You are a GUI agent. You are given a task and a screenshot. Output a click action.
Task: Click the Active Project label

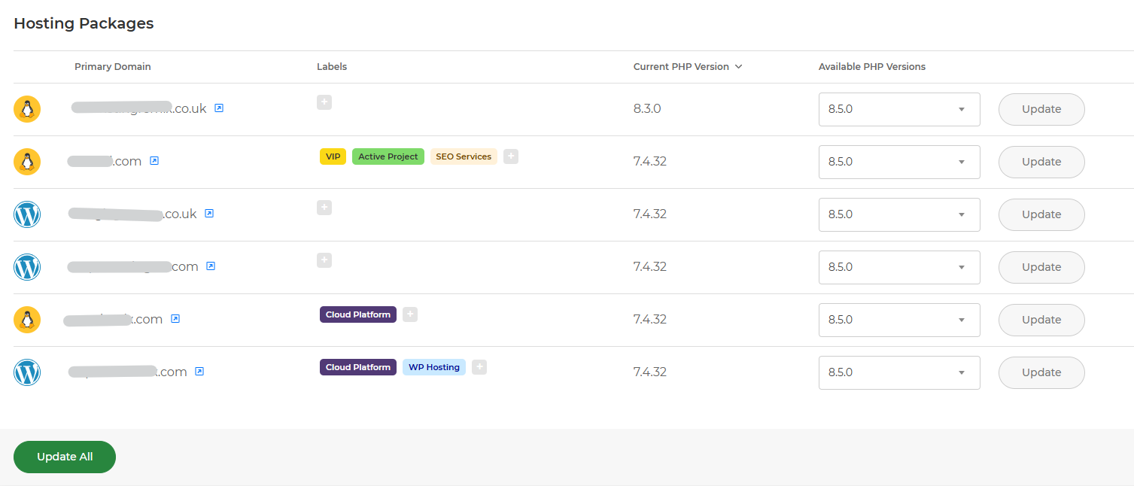388,156
